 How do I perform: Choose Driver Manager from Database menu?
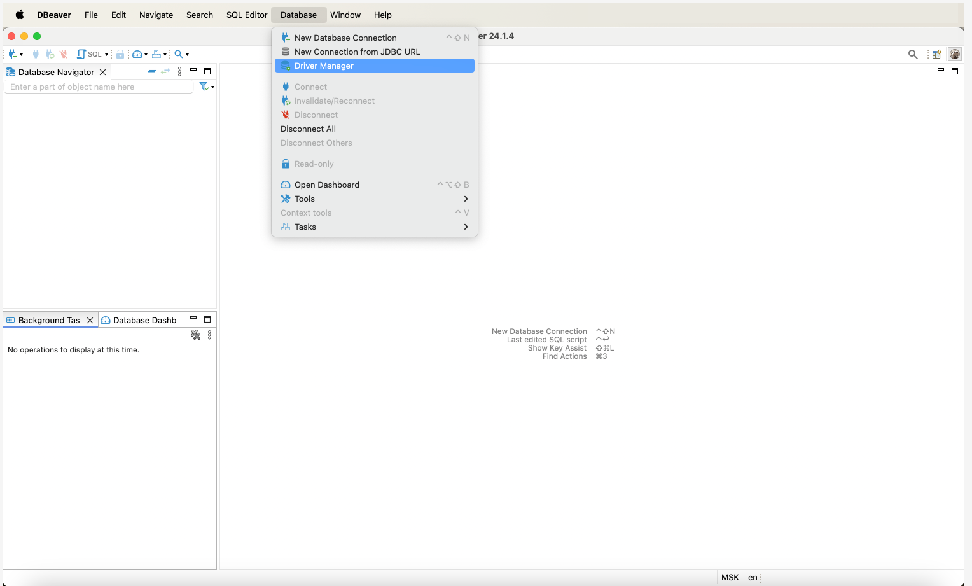click(324, 66)
